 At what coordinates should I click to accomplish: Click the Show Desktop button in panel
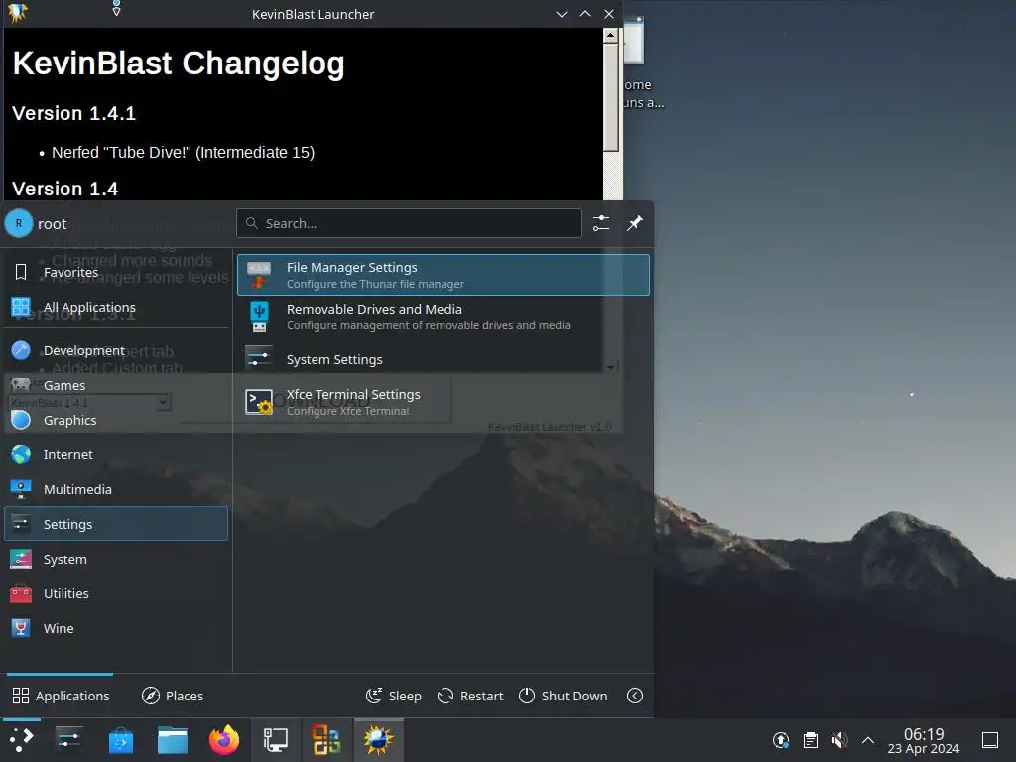[990, 740]
